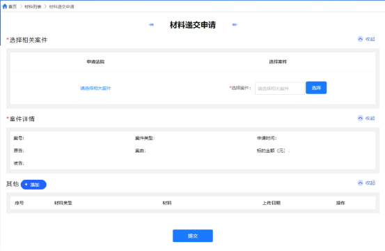
Task: Click the 选择案件 column header
Action: click(x=278, y=62)
